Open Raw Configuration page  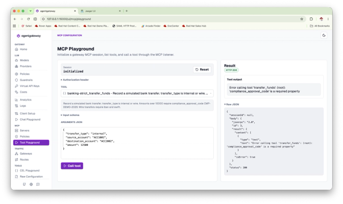tap(29, 176)
